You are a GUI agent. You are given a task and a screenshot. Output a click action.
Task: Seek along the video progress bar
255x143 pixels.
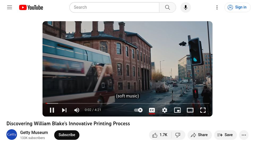[x=127, y=103]
